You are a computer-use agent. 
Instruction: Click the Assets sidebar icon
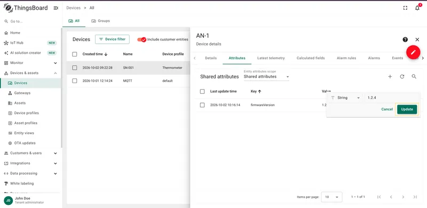click(x=10, y=103)
